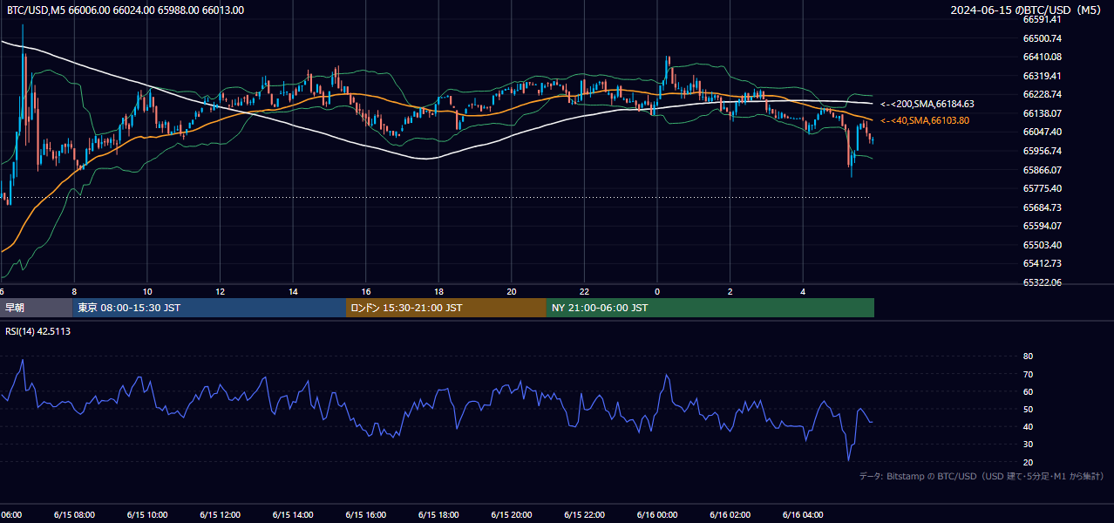Click the 6/16 02:00 bottom date label
The width and height of the screenshot is (1114, 523).
pos(730,514)
